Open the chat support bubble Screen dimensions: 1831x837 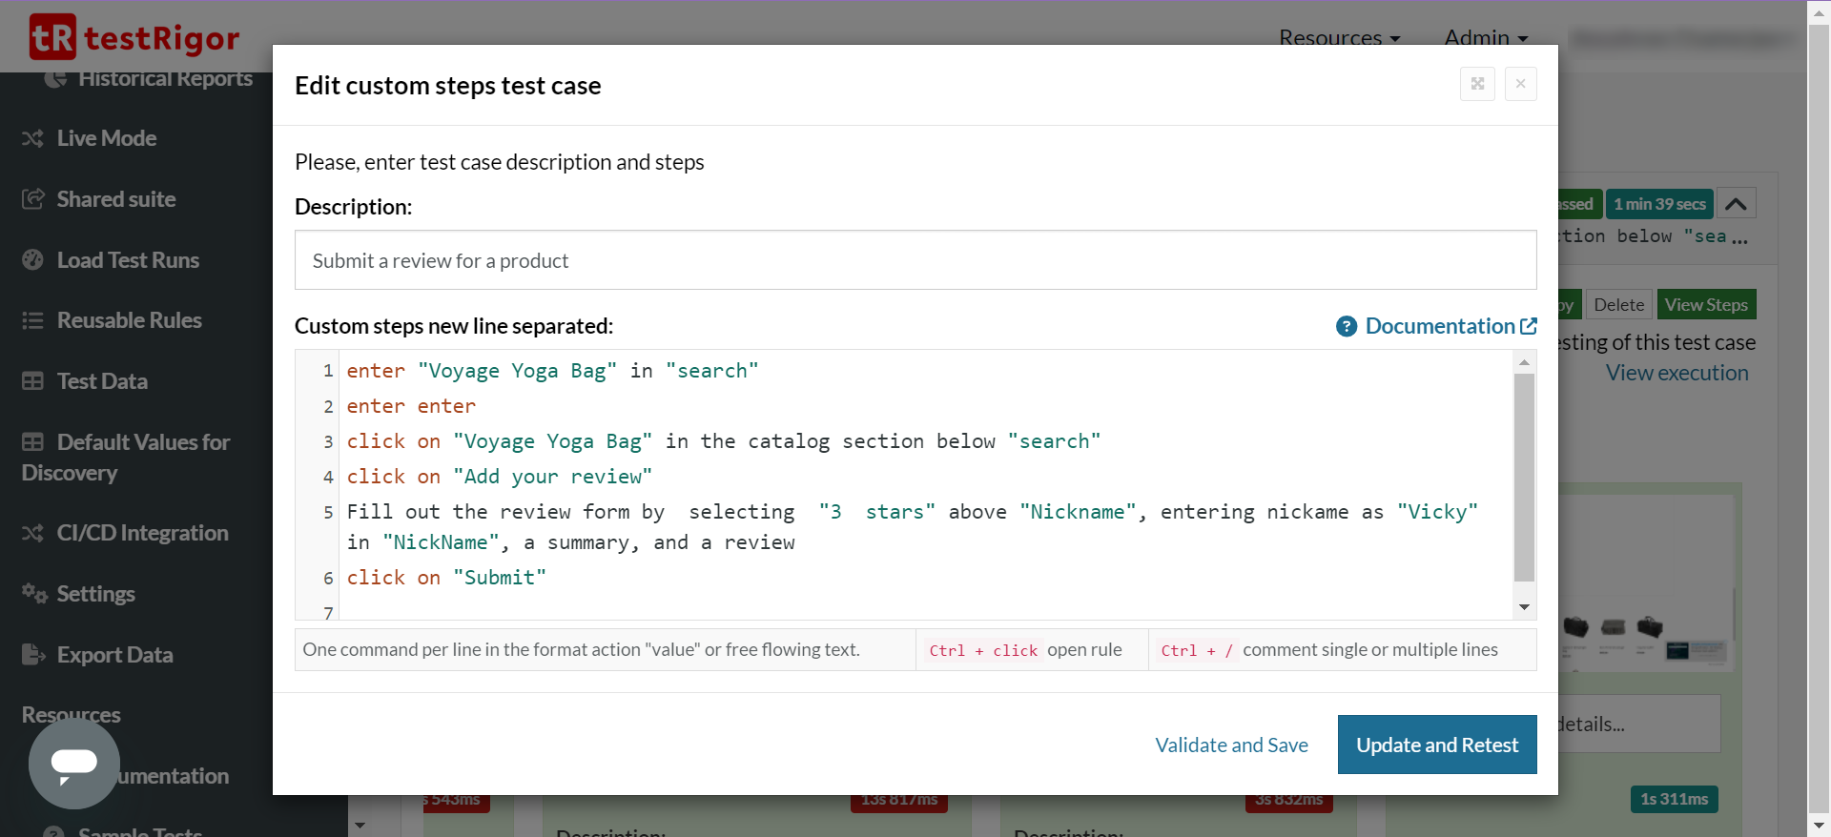[x=74, y=763]
